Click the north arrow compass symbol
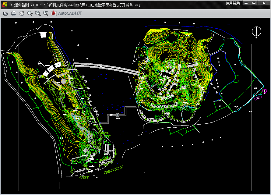Screen dimensions: 271x195 (x=256, y=31)
